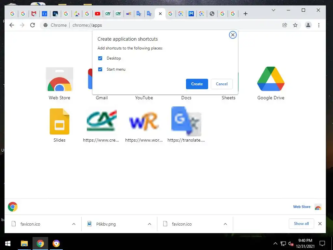
Task: Click the clock showing 9:40 PM
Action: click(x=305, y=241)
